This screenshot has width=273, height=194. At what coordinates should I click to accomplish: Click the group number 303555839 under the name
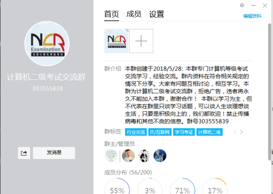[x=47, y=88]
